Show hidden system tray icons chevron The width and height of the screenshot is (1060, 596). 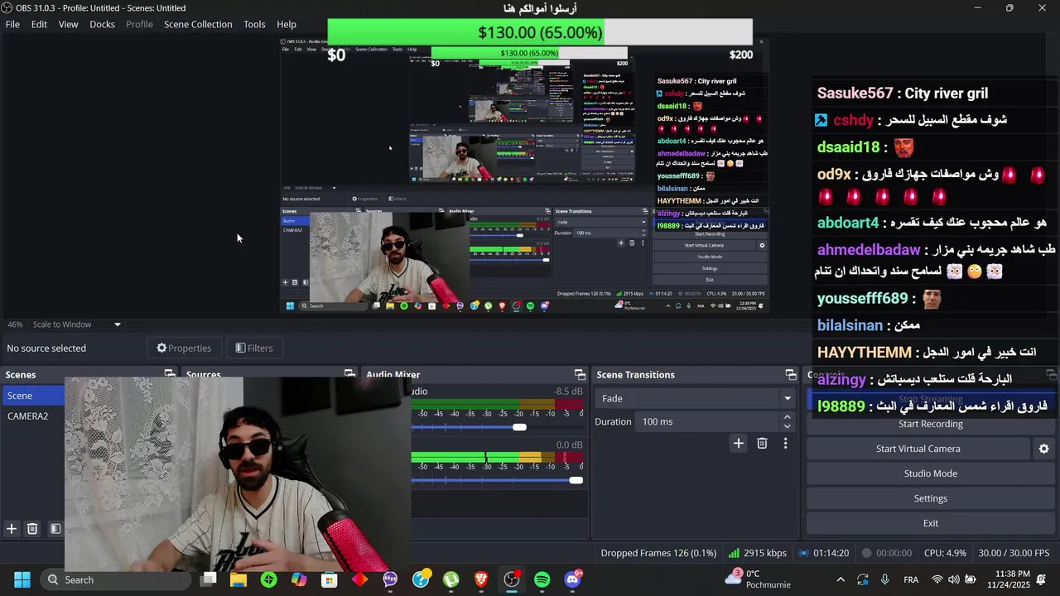tap(841, 579)
